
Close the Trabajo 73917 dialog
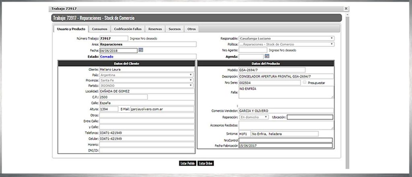click(x=346, y=8)
